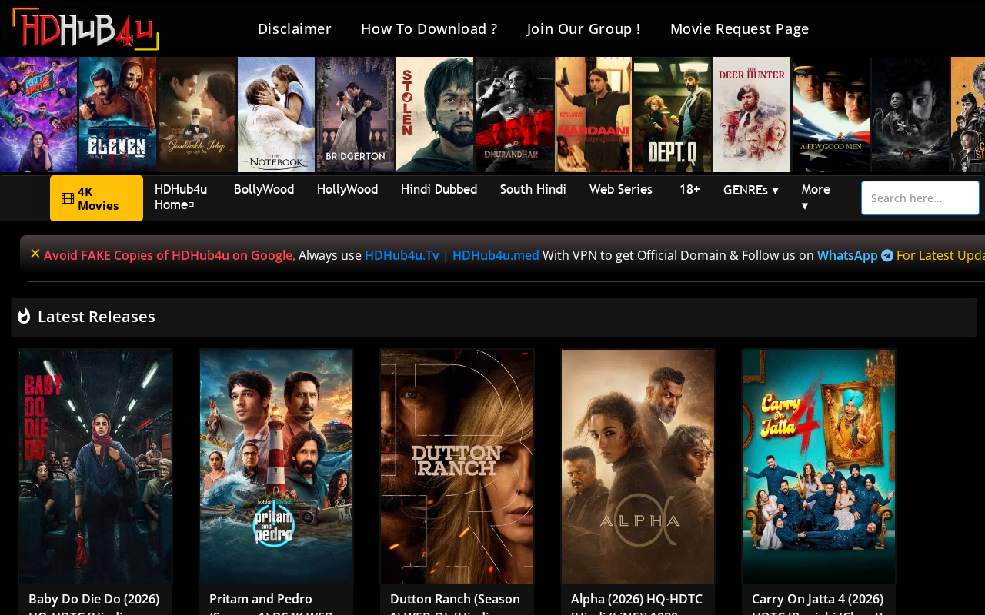Open the Gustaakh Ishq banner poster
Screen dimensions: 985x615
click(x=197, y=115)
